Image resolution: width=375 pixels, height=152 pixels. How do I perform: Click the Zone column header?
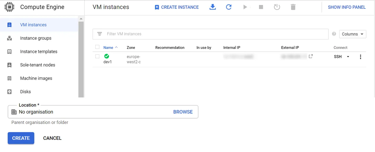tap(131, 47)
